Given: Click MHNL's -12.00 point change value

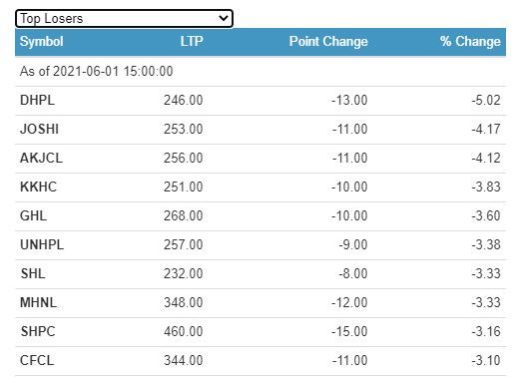Looking at the screenshot, I should click(x=349, y=302).
